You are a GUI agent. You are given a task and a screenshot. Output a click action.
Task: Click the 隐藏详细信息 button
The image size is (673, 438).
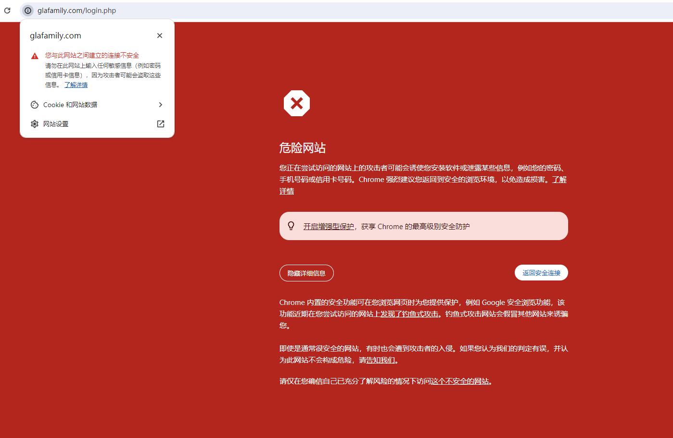(x=306, y=273)
